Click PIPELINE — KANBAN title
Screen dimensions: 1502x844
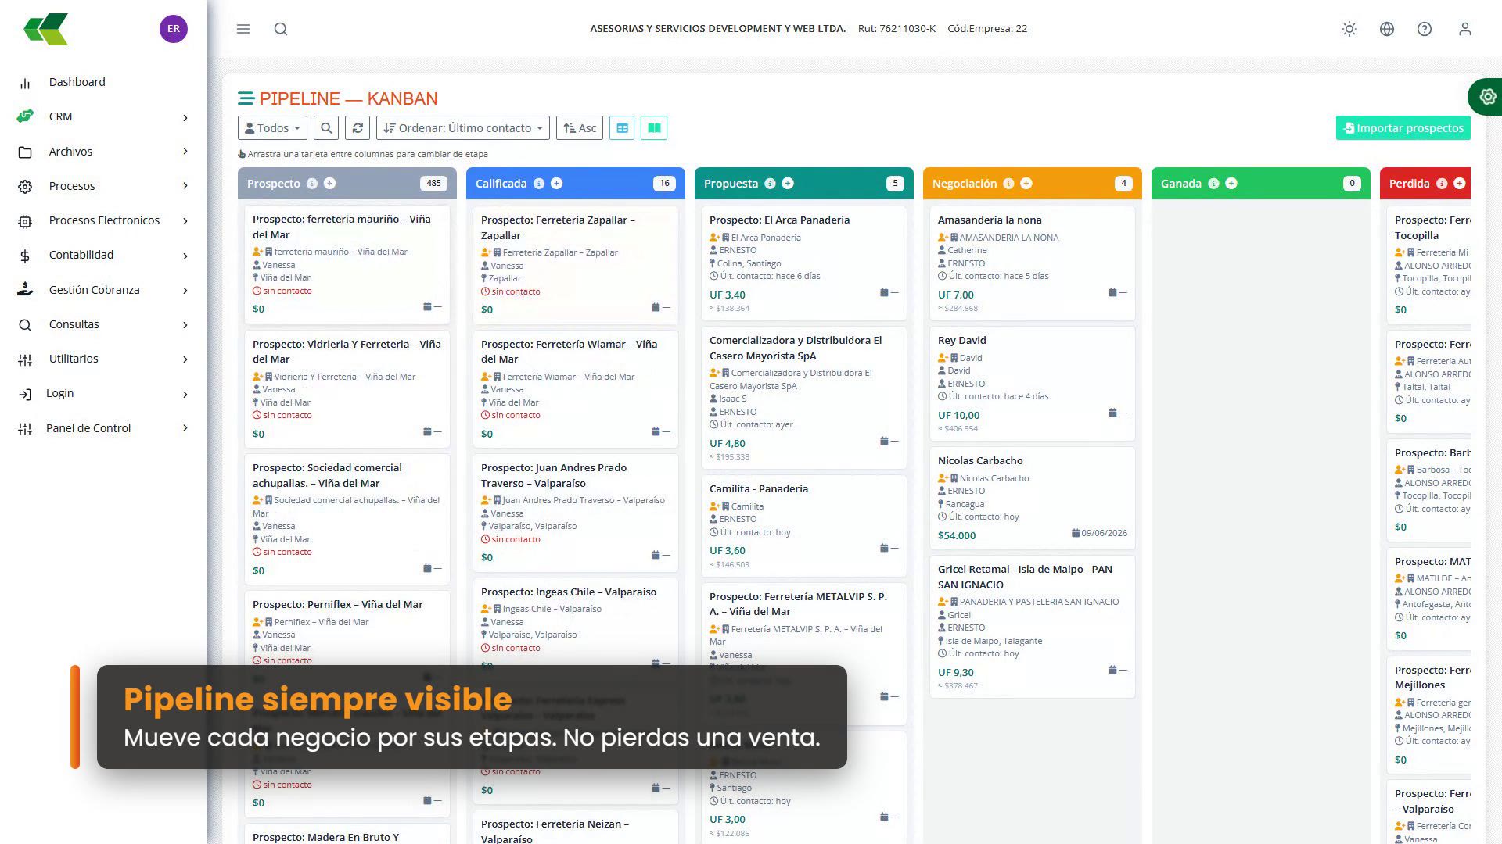348,98
